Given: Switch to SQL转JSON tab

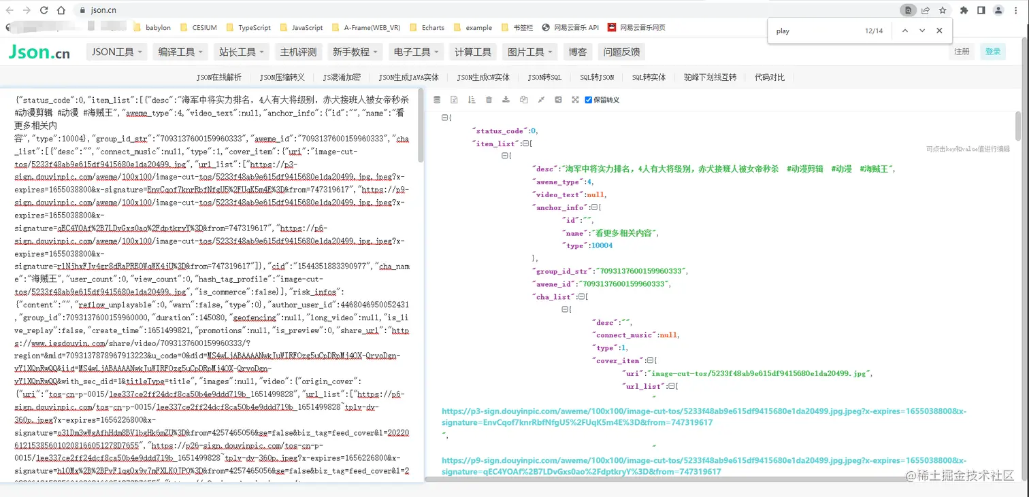Looking at the screenshot, I should (x=597, y=78).
